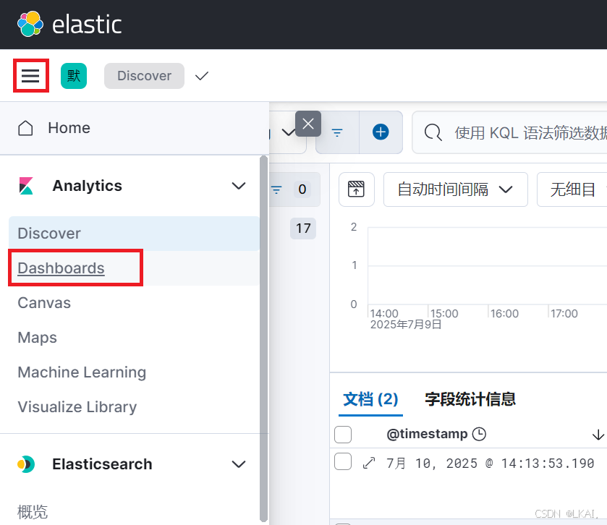Click the Elastic logo in the header
This screenshot has width=607, height=525.
coord(69,25)
